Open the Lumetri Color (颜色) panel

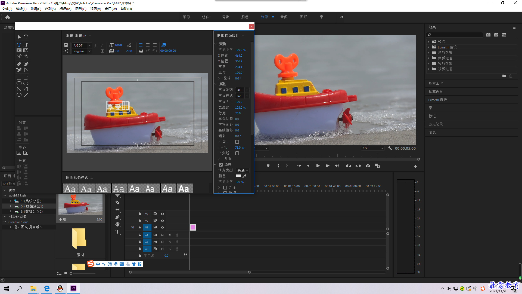(x=438, y=100)
